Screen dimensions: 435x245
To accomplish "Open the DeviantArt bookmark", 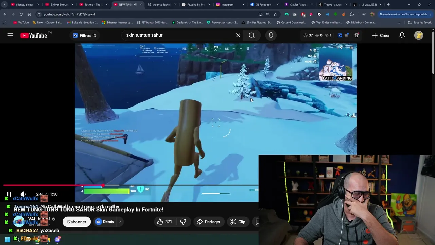I will click(x=187, y=23).
